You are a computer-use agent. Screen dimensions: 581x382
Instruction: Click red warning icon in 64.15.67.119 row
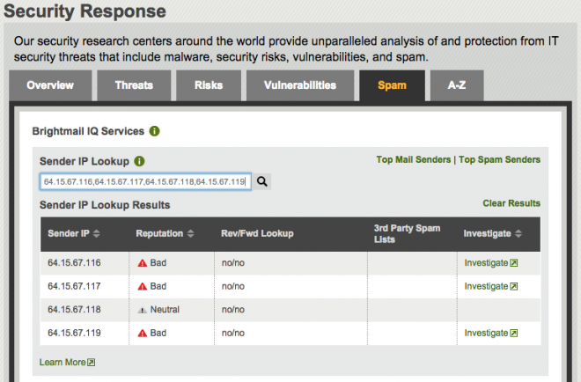[x=143, y=333]
